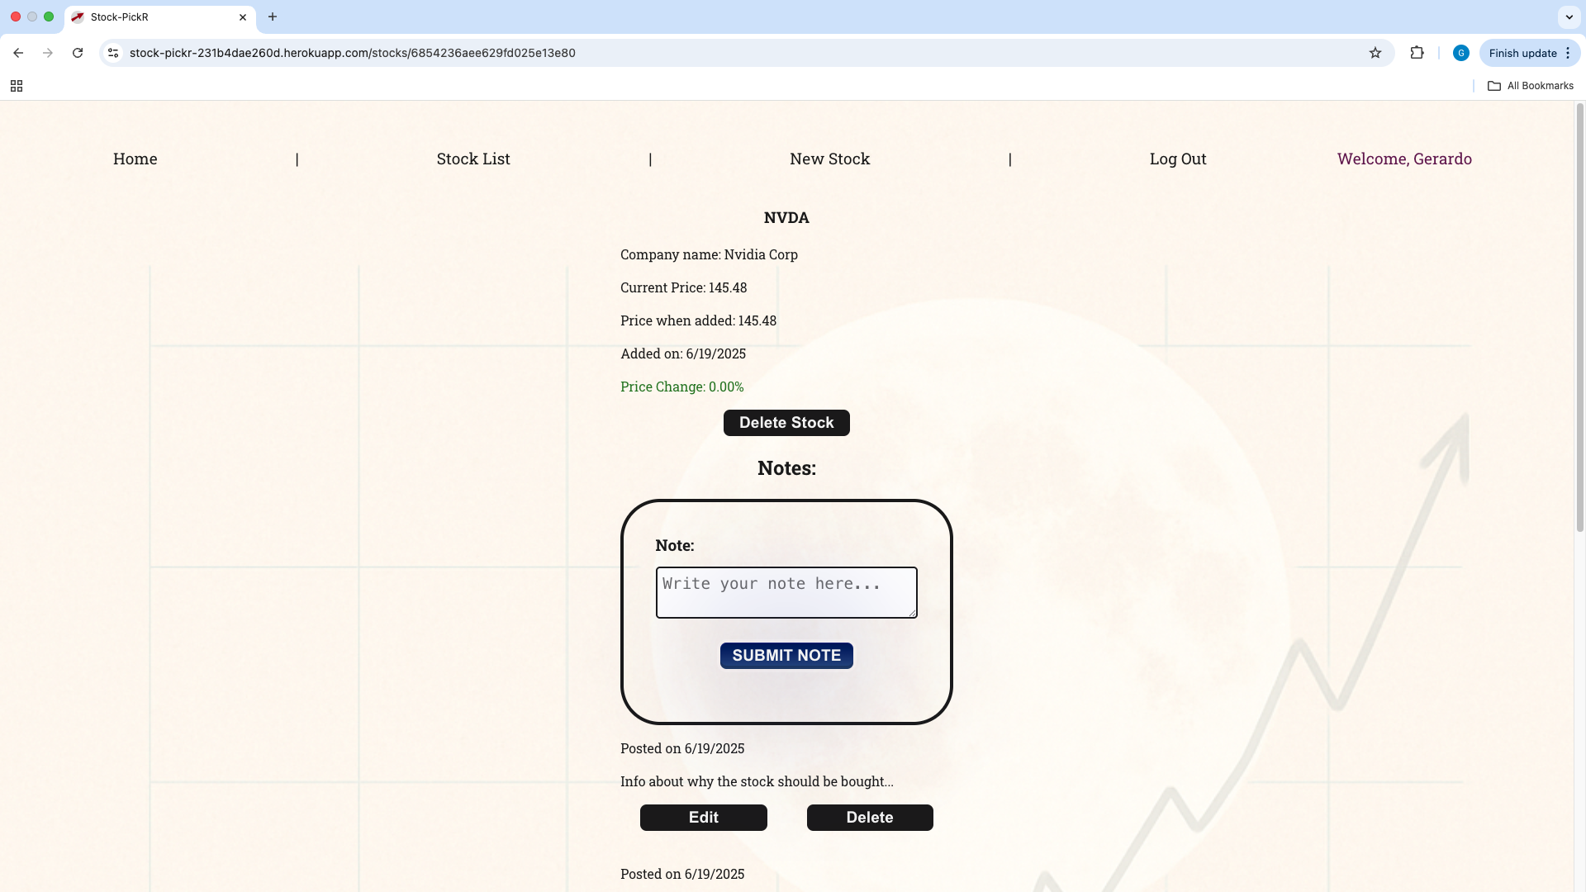Viewport: 1586px width, 892px height.
Task: Open site information icon in address bar
Action: click(x=113, y=53)
